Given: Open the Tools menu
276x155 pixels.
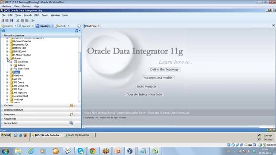Looking at the screenshot, I should pos(44,15).
